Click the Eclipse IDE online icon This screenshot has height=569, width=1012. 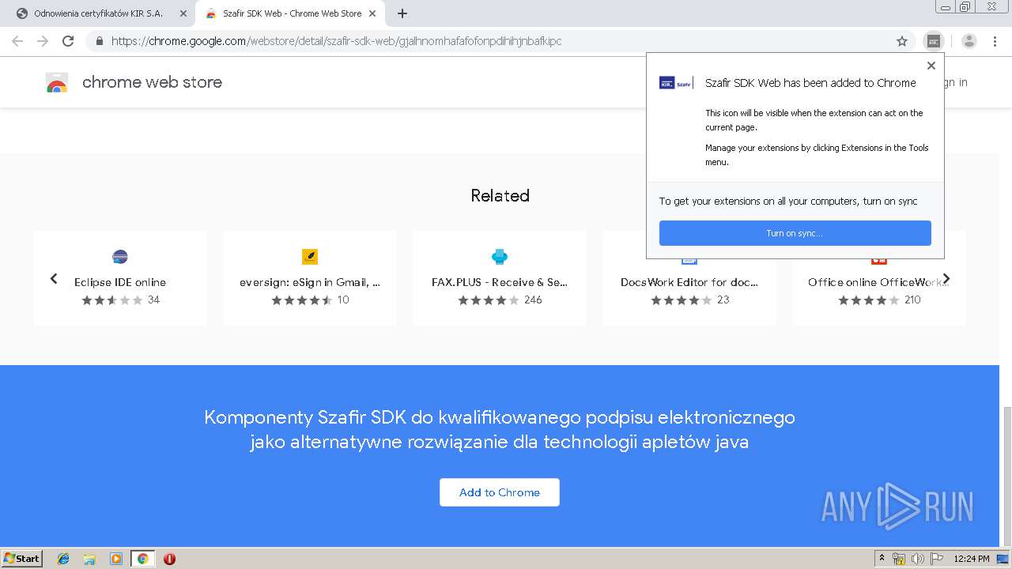point(120,257)
